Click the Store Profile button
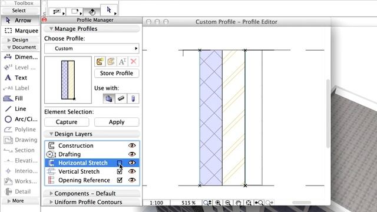377x212 pixels. (x=117, y=73)
